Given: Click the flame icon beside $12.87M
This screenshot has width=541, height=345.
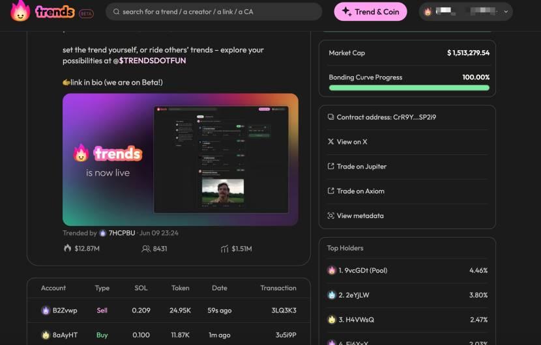Looking at the screenshot, I should (x=67, y=249).
